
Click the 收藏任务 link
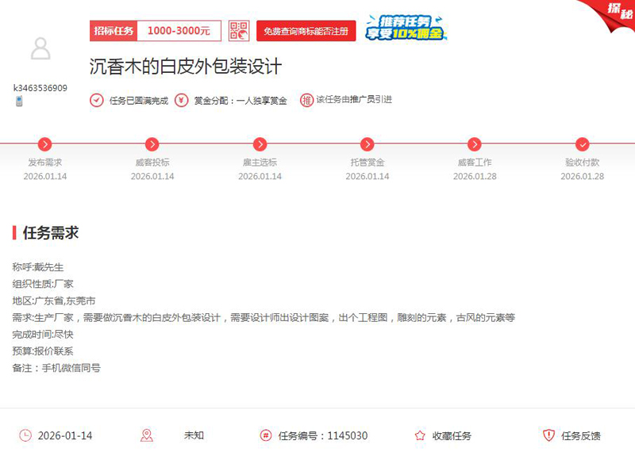pyautogui.click(x=452, y=436)
